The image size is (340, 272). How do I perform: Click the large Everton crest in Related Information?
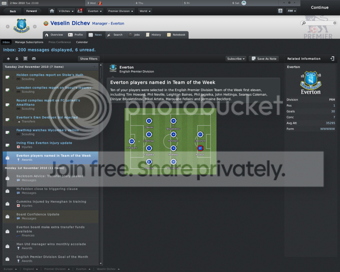[310, 83]
